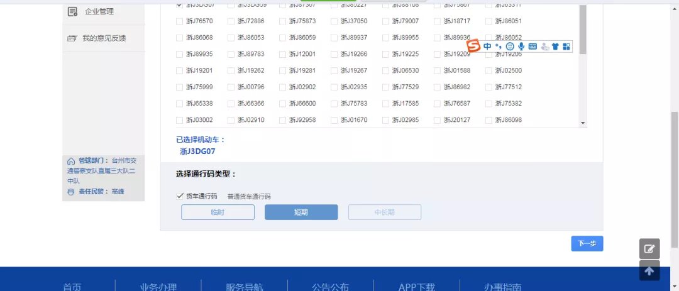Image resolution: width=679 pixels, height=291 pixels.
Task: Go to 首页 in footer navigation
Action: pos(72,287)
